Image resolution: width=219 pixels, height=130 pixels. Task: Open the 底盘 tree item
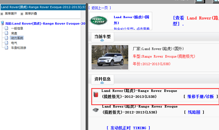click(x=14, y=33)
